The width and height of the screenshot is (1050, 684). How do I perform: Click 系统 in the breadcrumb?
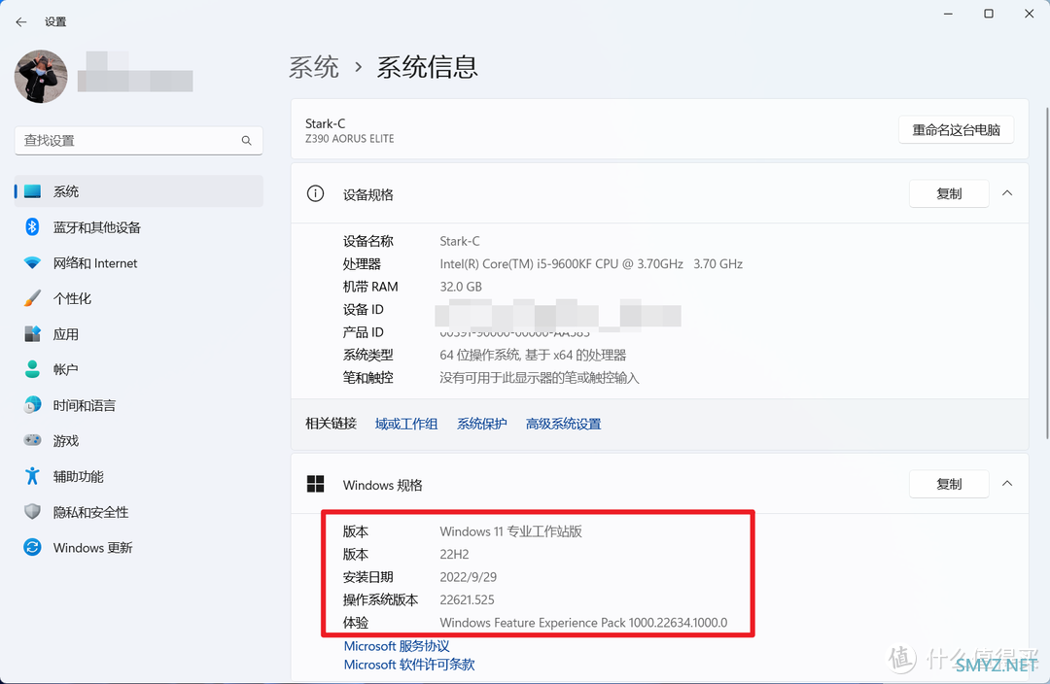coord(313,67)
